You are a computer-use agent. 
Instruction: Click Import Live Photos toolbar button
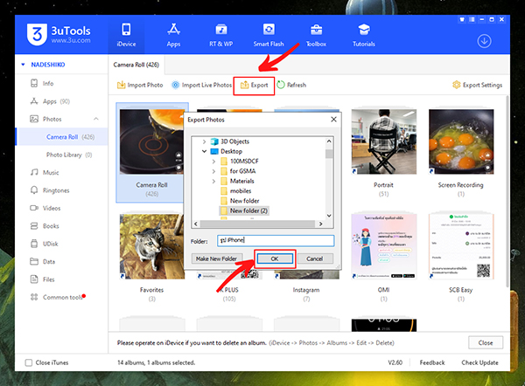point(201,85)
